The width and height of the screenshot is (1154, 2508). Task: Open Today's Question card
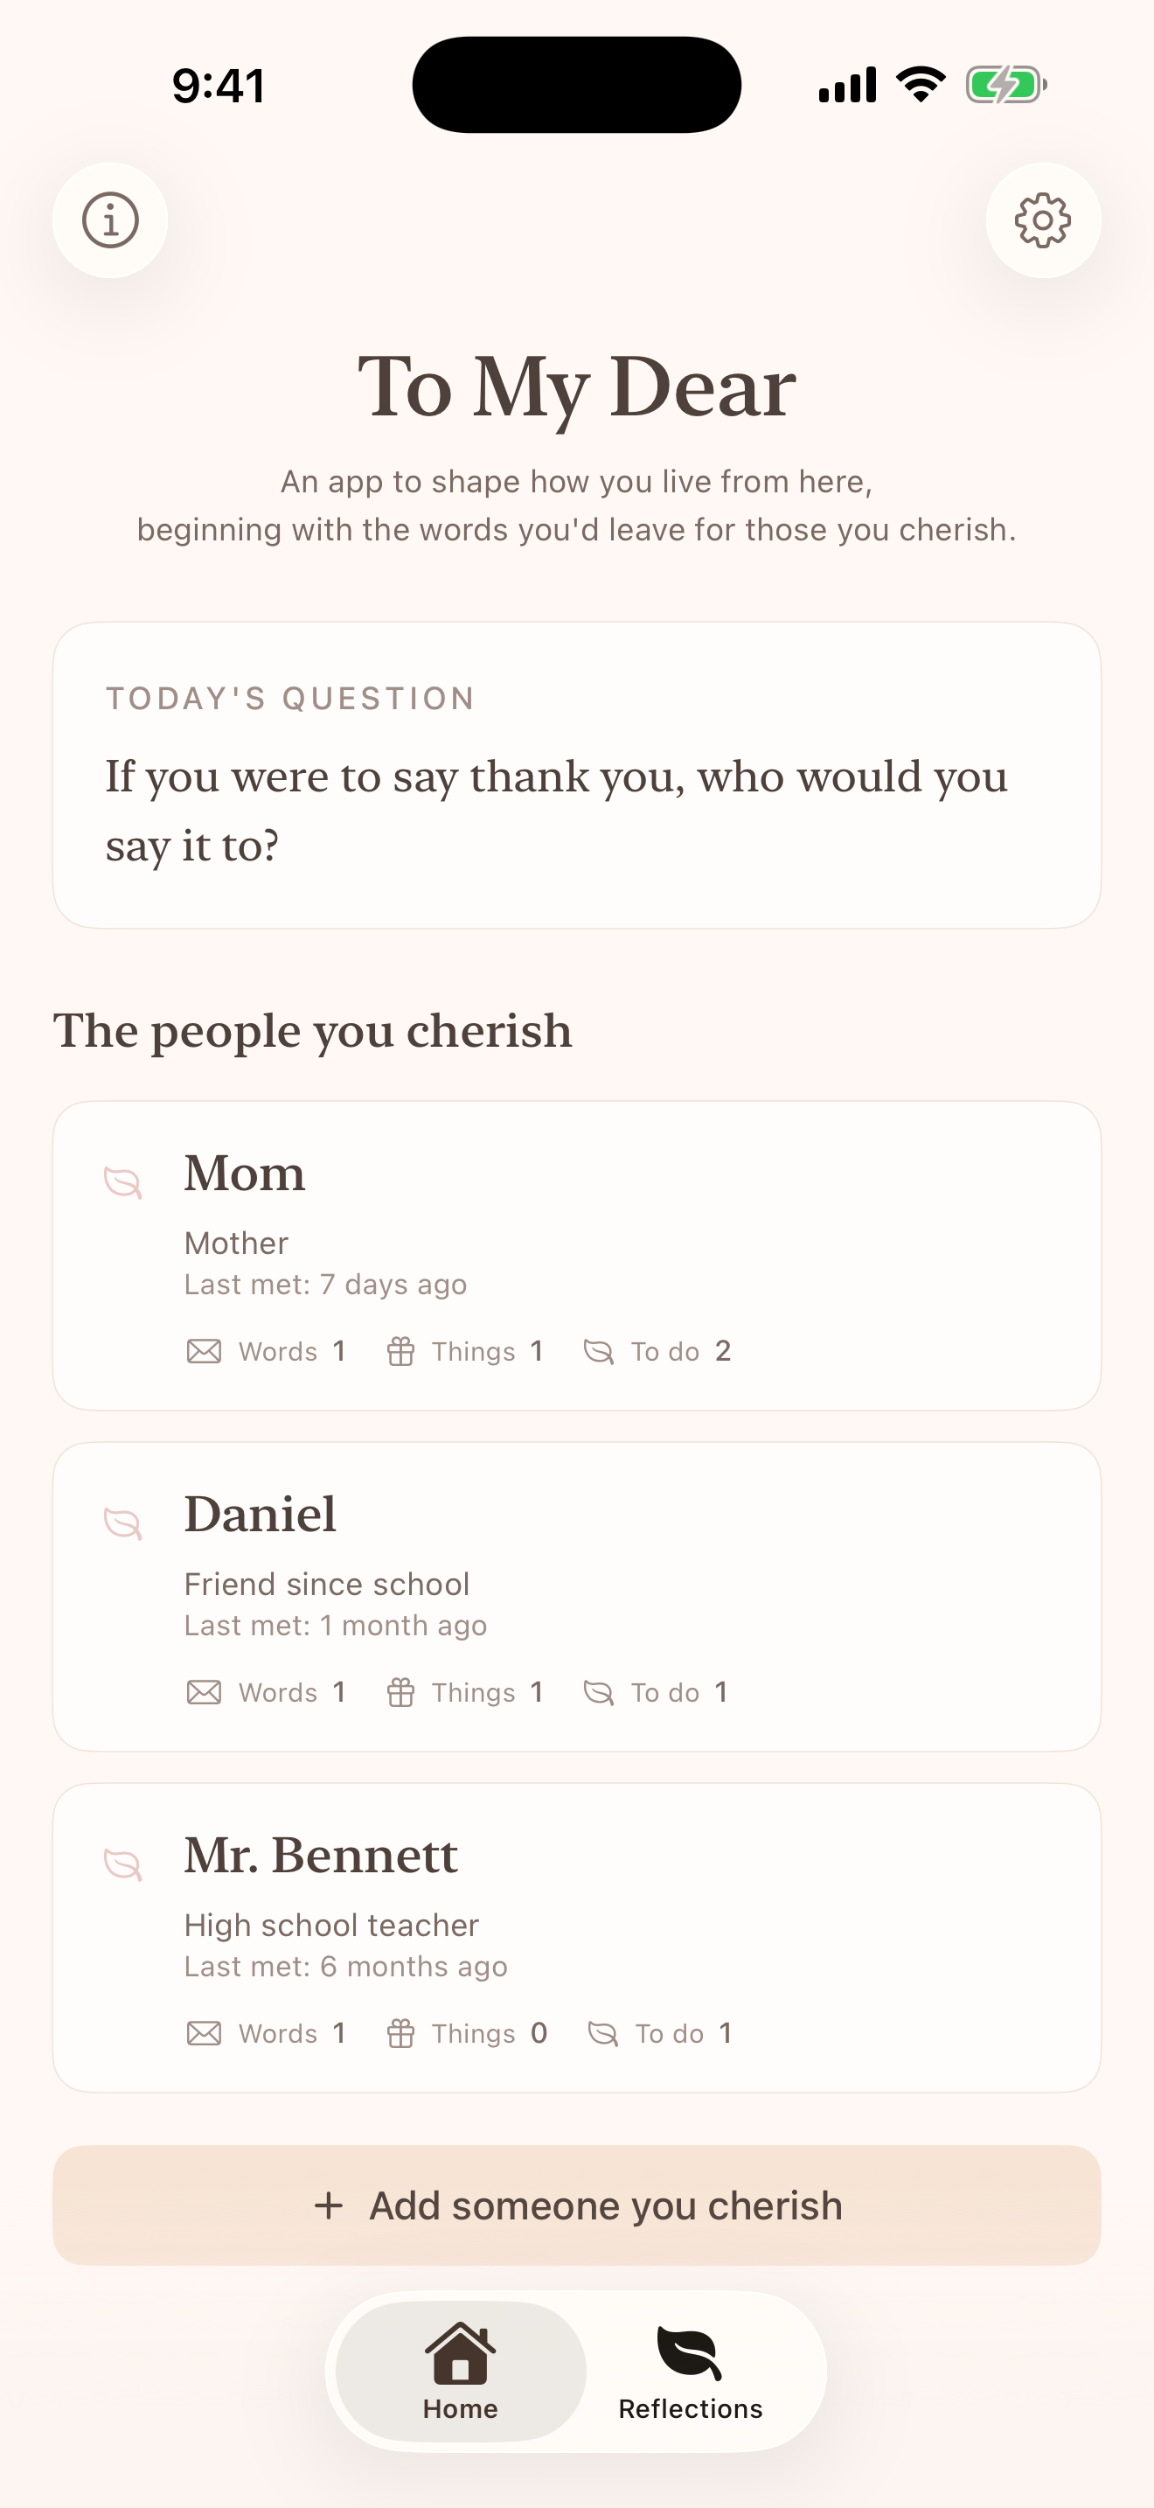(577, 775)
